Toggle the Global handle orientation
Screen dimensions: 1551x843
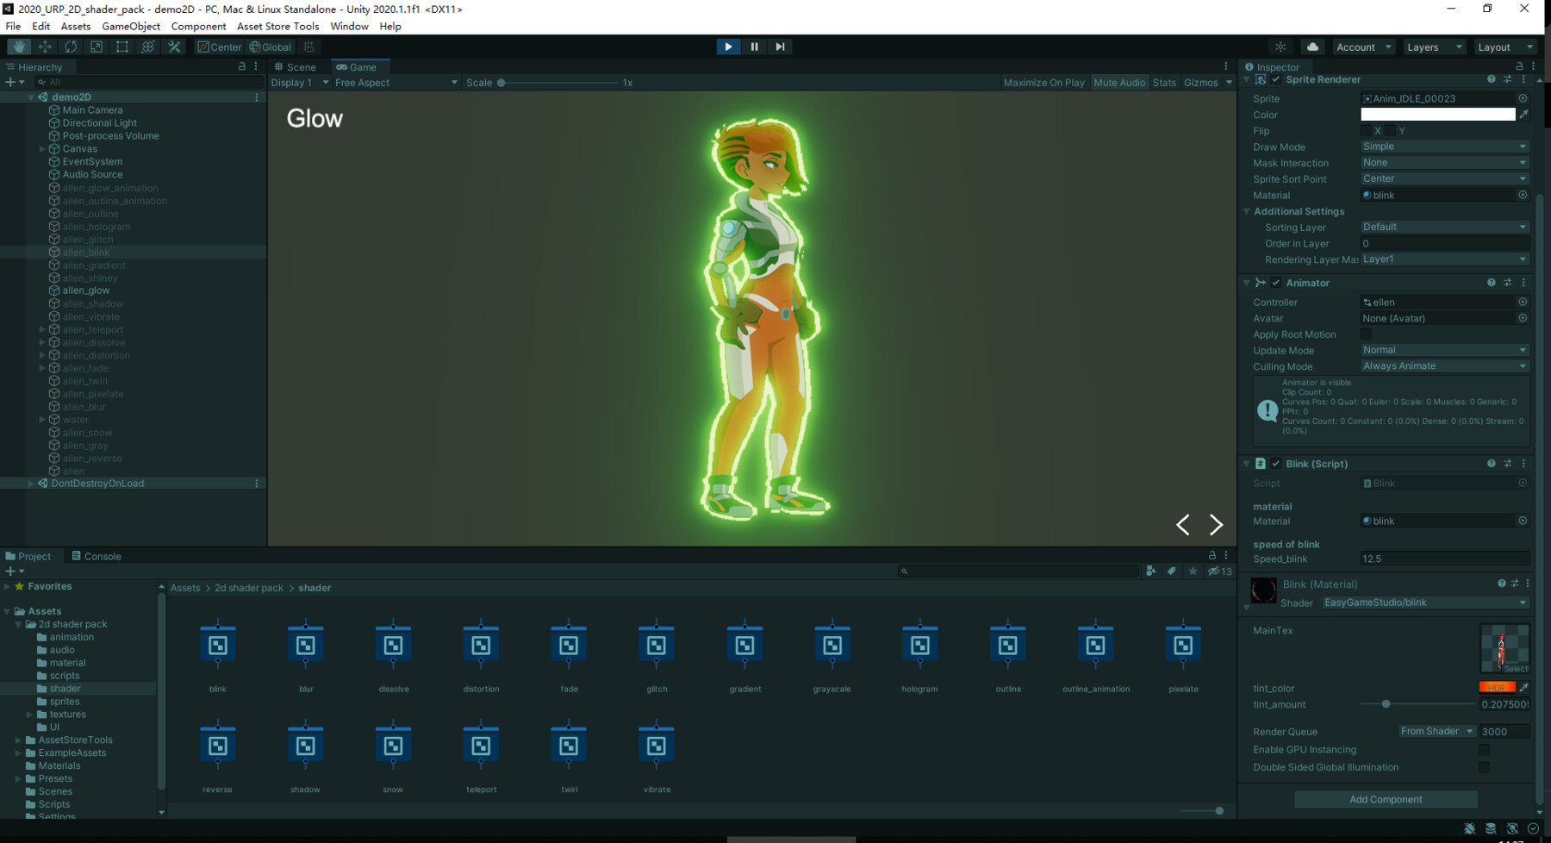pos(271,47)
